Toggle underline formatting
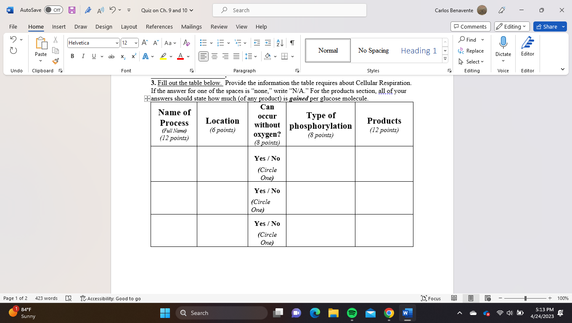The width and height of the screenshot is (572, 323). pyautogui.click(x=94, y=56)
